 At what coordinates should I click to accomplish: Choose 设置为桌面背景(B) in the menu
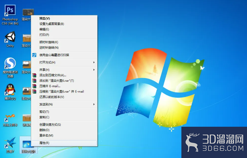(x=64, y=24)
